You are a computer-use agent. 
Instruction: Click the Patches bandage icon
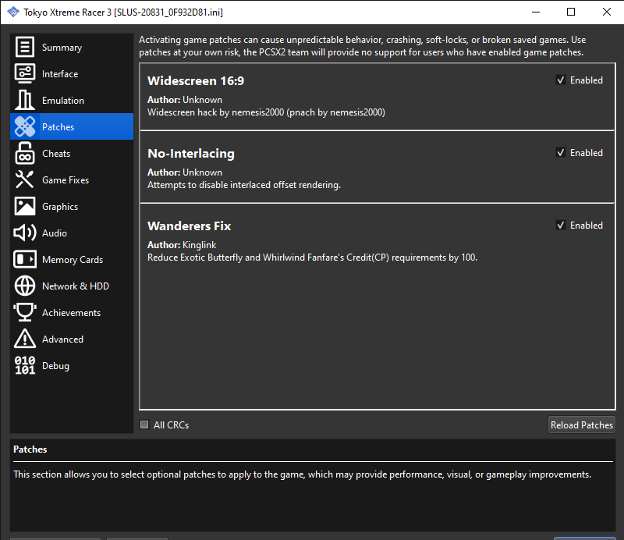[25, 126]
